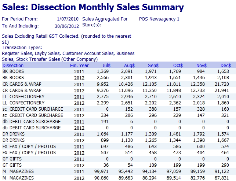Viewport: 236px width, 181px height.
Task: Select the Dec$ column header
Action: tap(226, 66)
